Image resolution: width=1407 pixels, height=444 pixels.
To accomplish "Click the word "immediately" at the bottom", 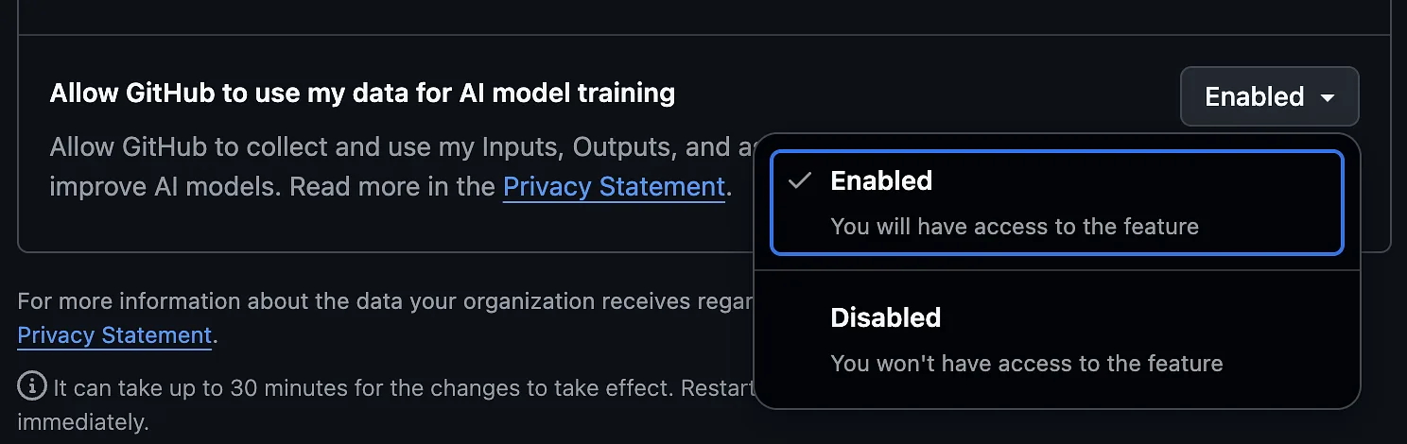I will click(x=83, y=421).
